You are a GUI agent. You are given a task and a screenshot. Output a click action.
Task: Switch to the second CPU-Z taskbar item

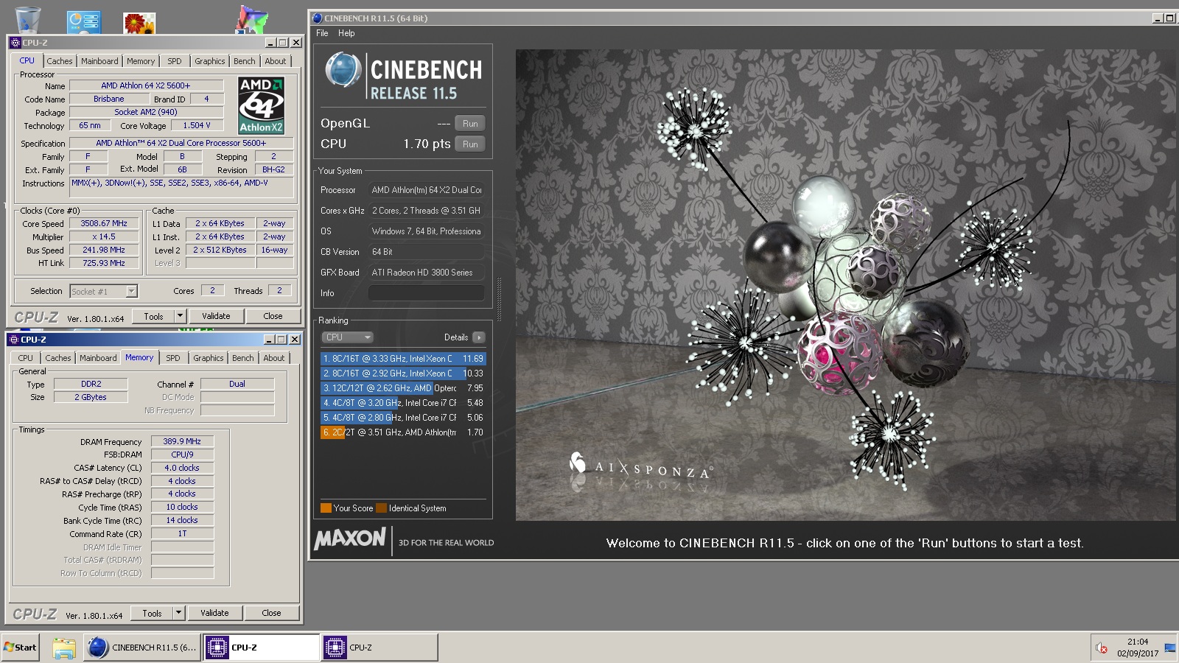(379, 648)
